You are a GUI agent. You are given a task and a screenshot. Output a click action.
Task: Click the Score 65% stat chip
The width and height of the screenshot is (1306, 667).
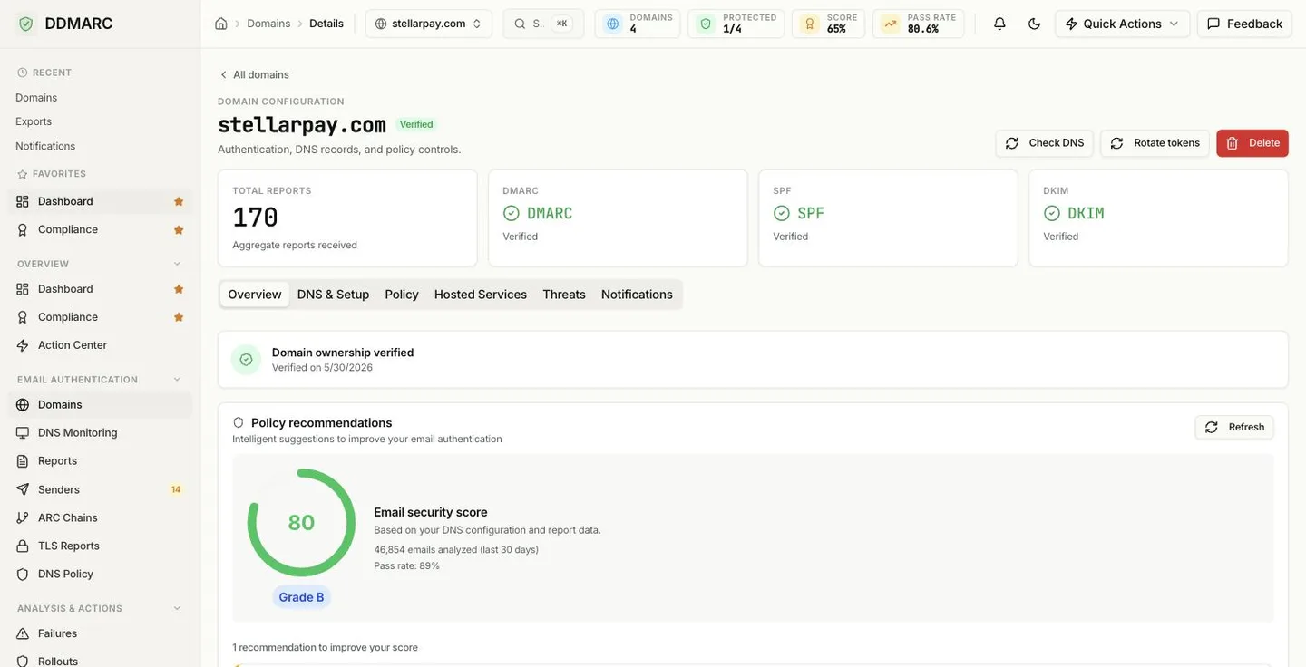(829, 24)
